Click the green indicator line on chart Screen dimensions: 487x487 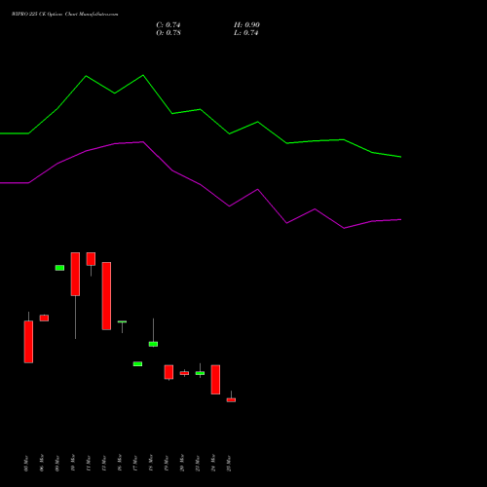tap(201, 110)
